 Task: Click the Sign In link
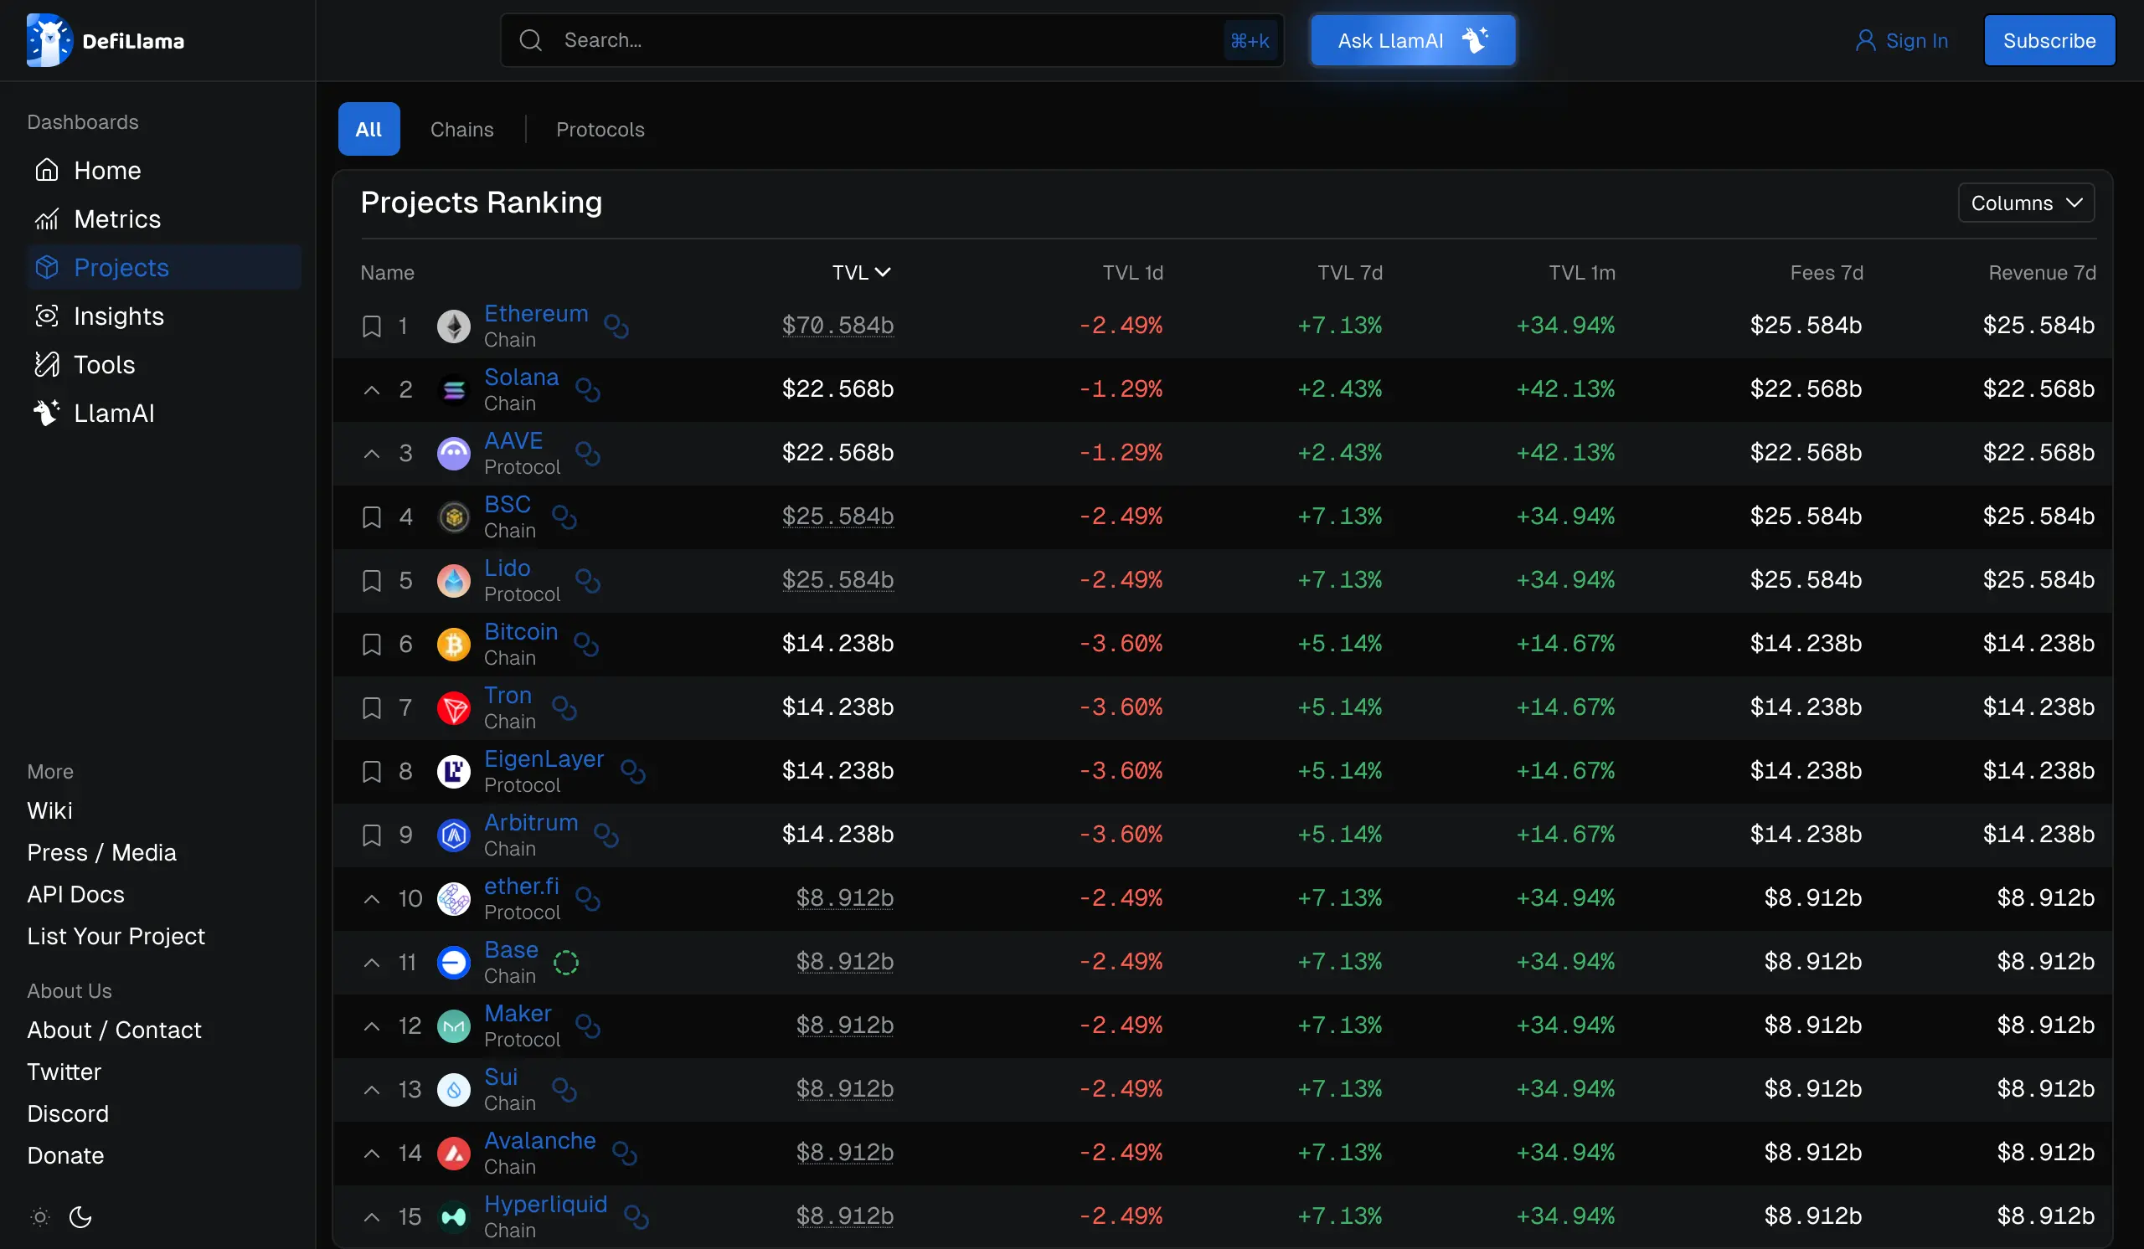click(1900, 40)
